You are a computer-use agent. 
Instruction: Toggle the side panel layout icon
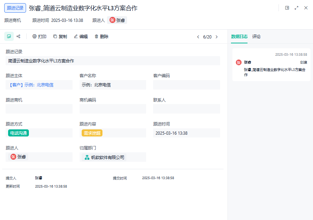point(287,8)
